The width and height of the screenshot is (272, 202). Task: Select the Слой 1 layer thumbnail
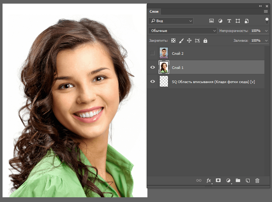coord(164,67)
